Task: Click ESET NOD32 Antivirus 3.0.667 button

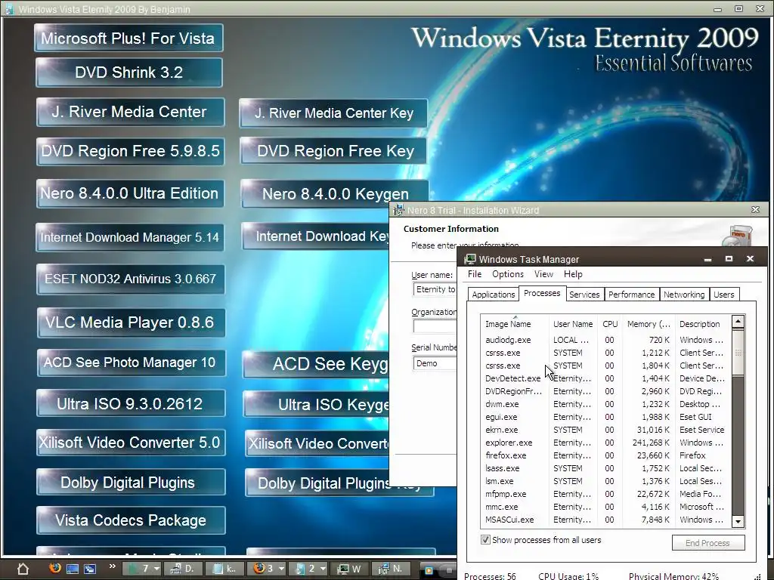Action: click(x=130, y=279)
